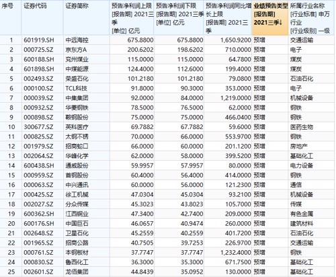Select code 601898.SH
336x277 pixels.
[39, 69]
